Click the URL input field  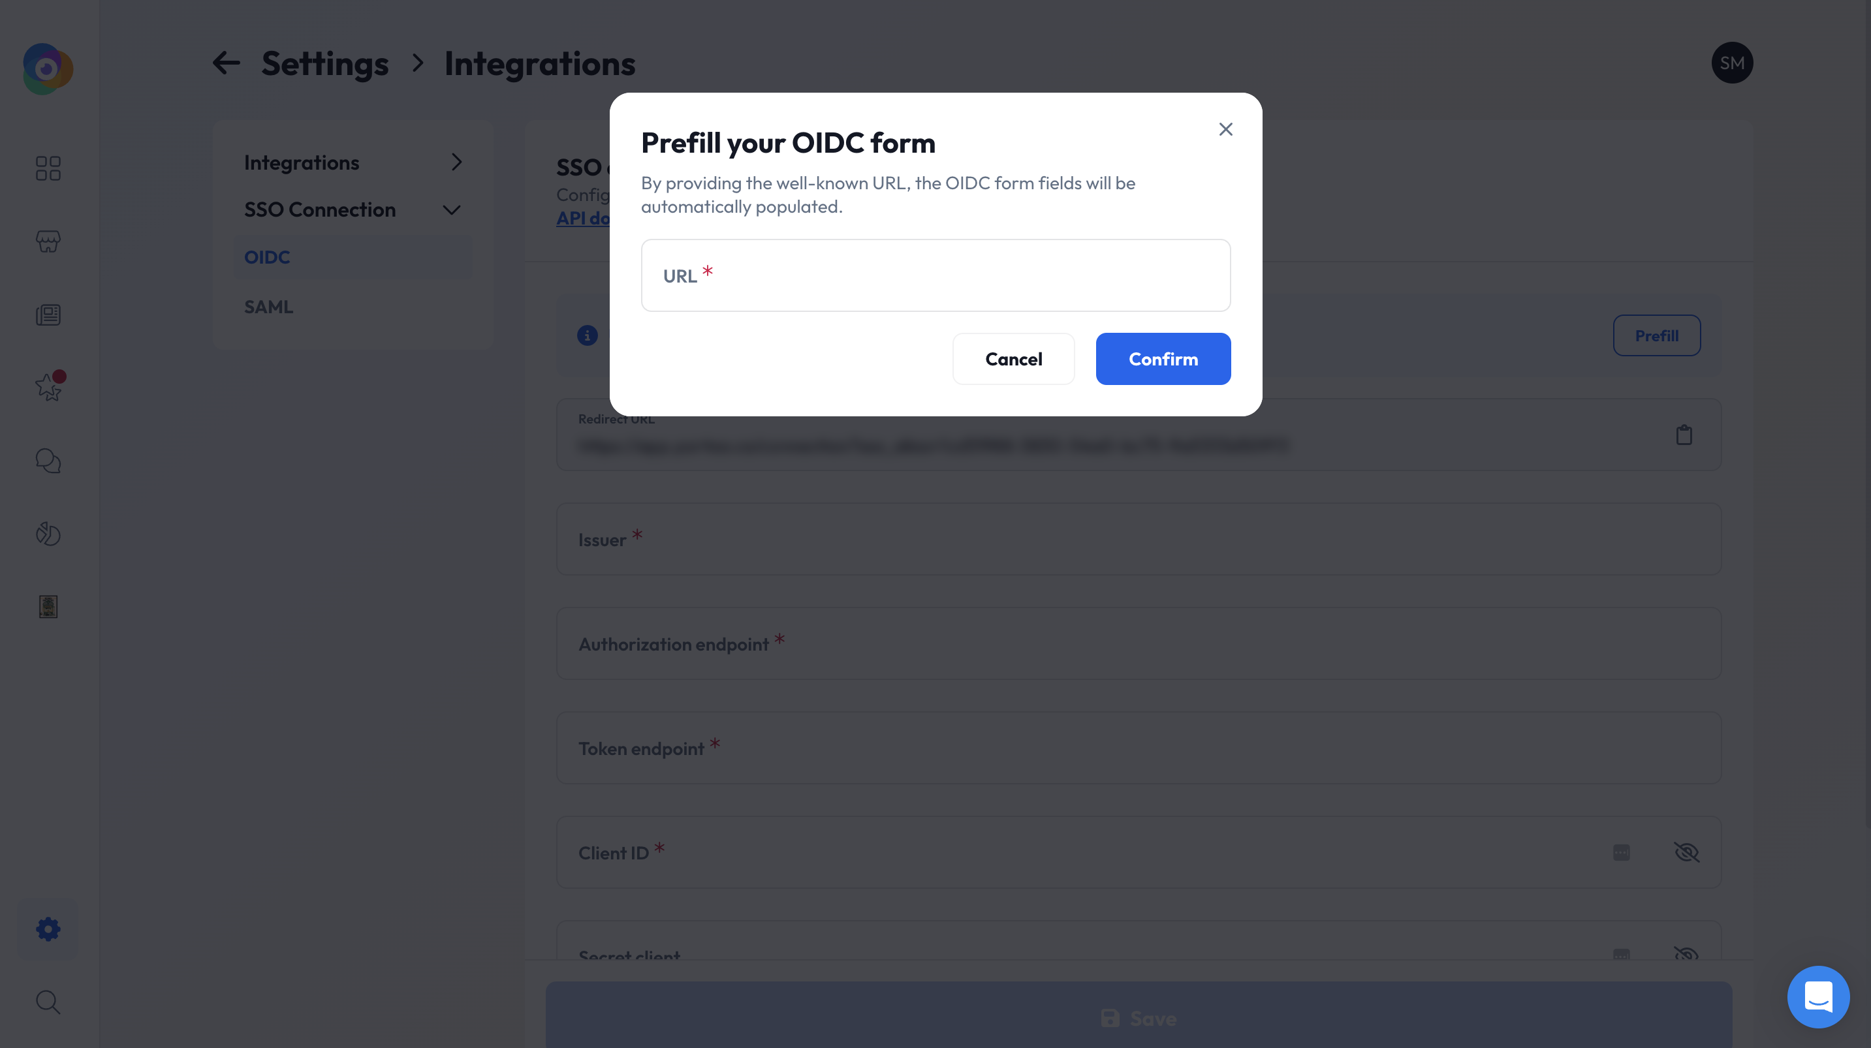tap(935, 275)
